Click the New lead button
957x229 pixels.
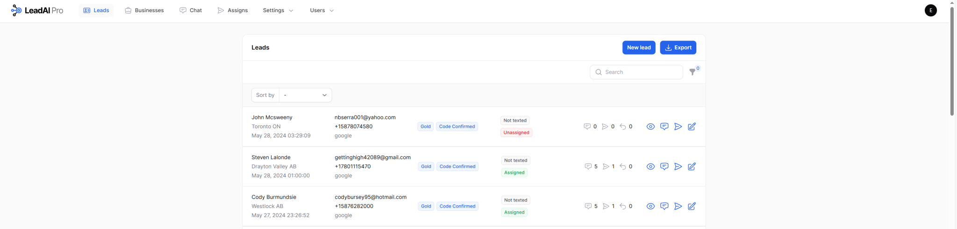[638, 48]
